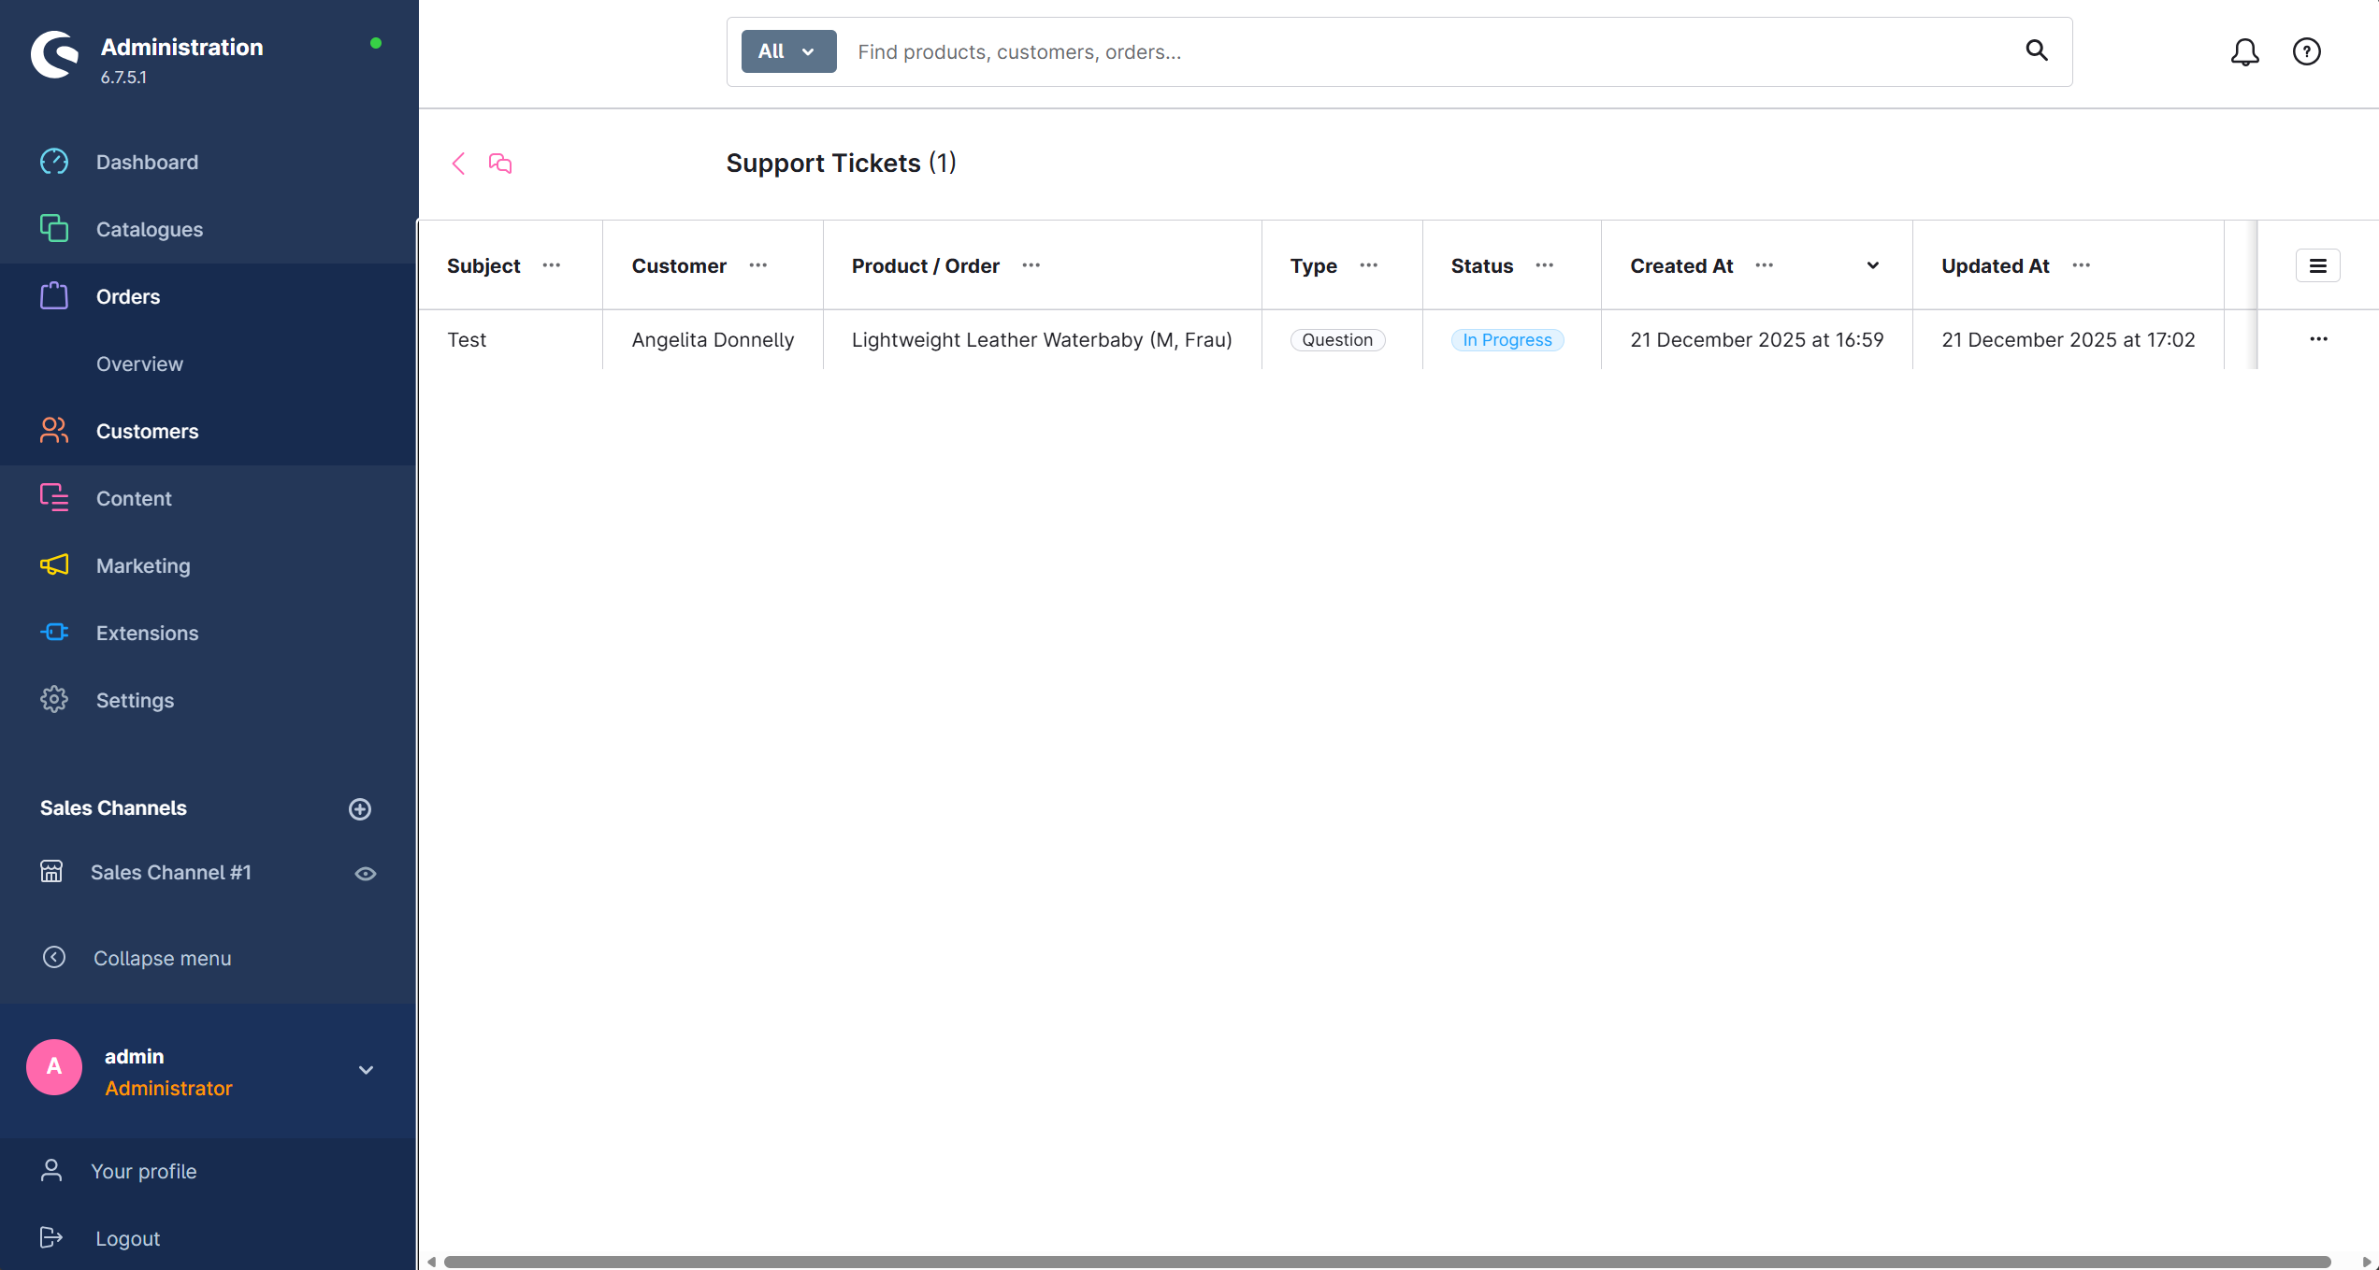Click the Shopware logo icon
The image size is (2379, 1270).
coord(54,54)
